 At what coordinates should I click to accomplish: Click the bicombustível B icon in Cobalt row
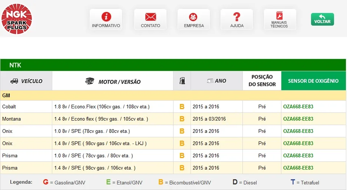click(x=182, y=107)
